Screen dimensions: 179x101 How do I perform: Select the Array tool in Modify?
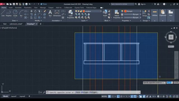coord(39,17)
